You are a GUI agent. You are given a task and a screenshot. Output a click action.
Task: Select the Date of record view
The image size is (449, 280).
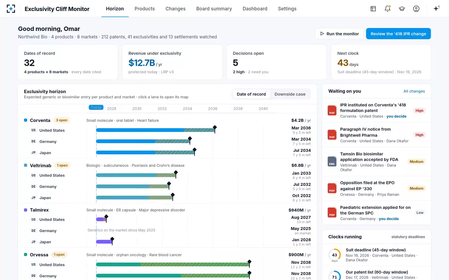click(251, 94)
